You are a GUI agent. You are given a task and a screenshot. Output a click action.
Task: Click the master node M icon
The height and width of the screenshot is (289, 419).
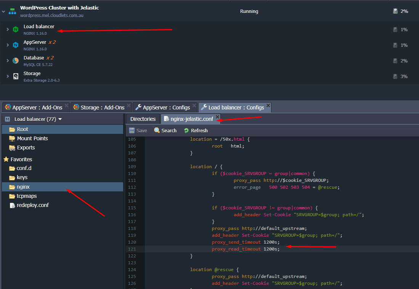[8, 119]
